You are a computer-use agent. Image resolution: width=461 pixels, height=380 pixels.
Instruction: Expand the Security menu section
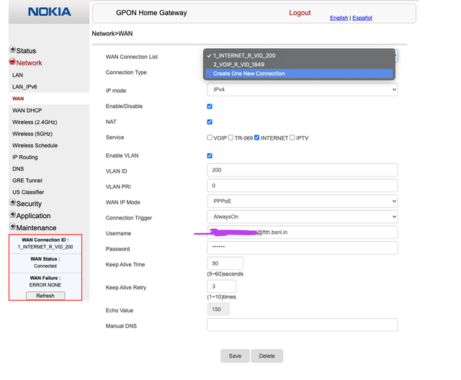click(29, 204)
